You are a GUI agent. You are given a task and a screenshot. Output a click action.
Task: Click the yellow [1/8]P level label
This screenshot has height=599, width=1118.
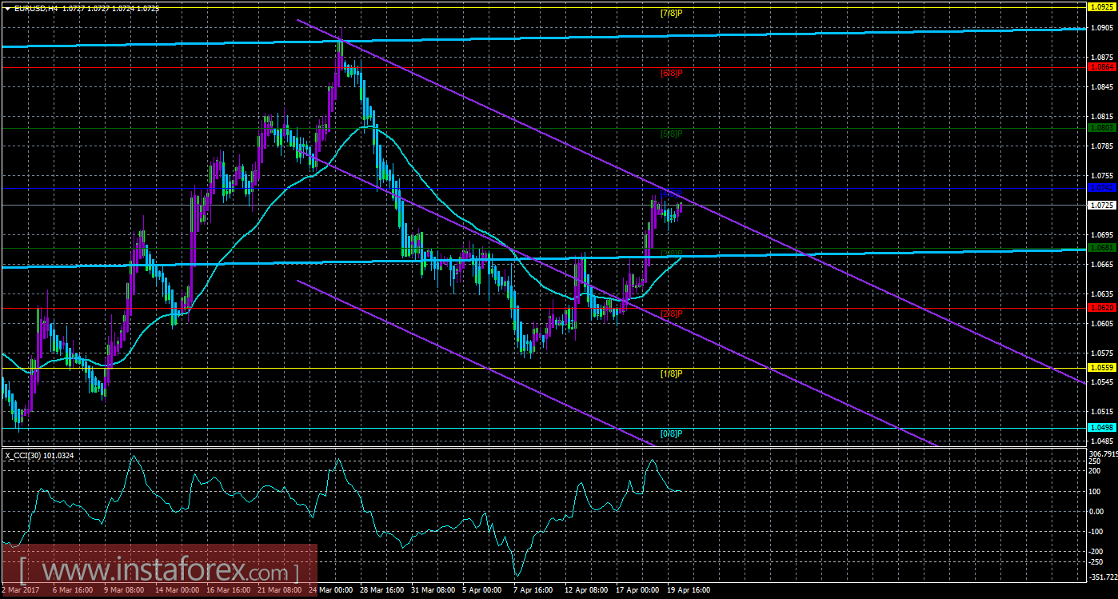[671, 373]
